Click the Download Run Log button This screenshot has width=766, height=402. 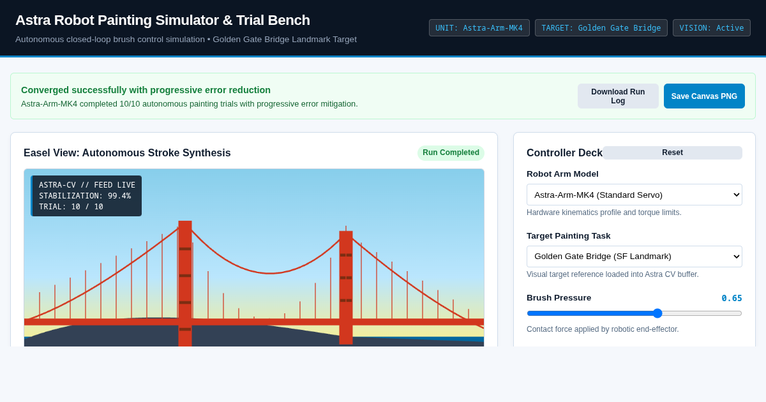click(618, 96)
